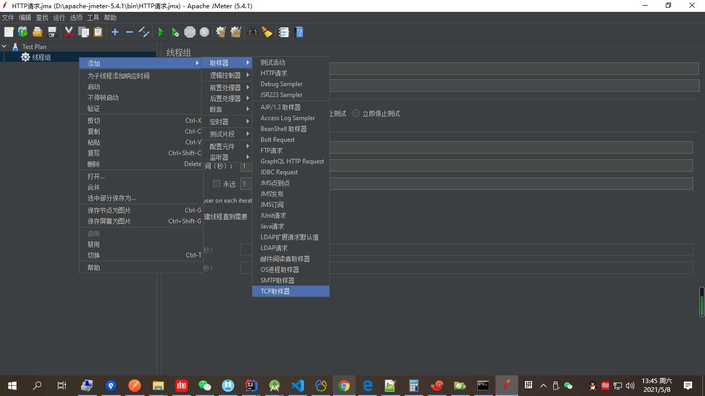Expand all nodes with plus icon
705x396 pixels.
[x=115, y=32]
